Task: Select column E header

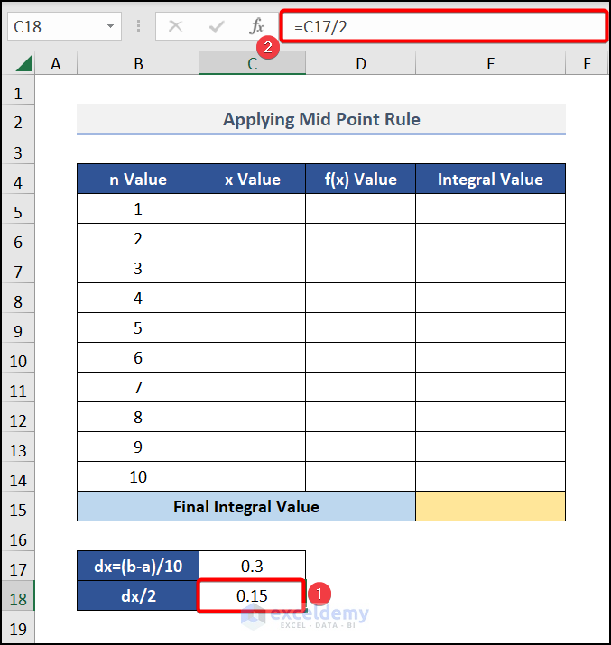Action: click(490, 63)
